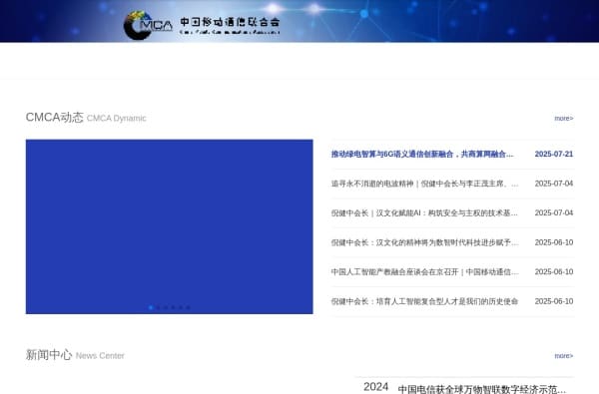Click the CMCA动态 section heading

55,118
